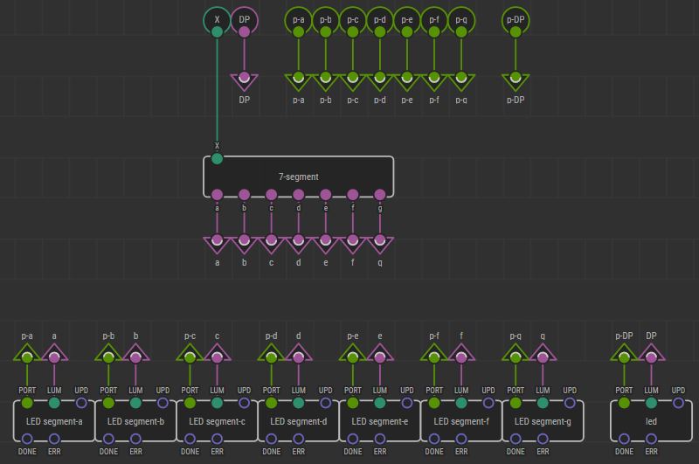699x464 pixels.
Task: Click the DP bus triangle below DP terminal
Action: pos(244,80)
